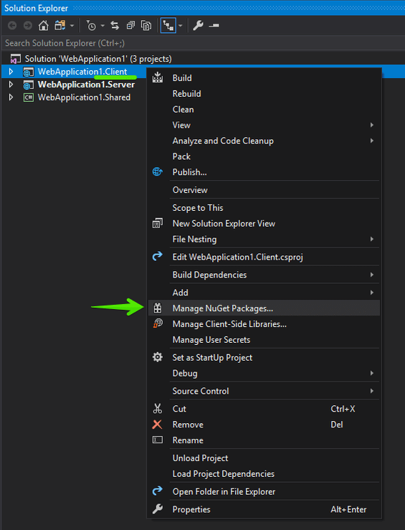
Task: Toggle the nested view tree icon button
Action: 168,26
